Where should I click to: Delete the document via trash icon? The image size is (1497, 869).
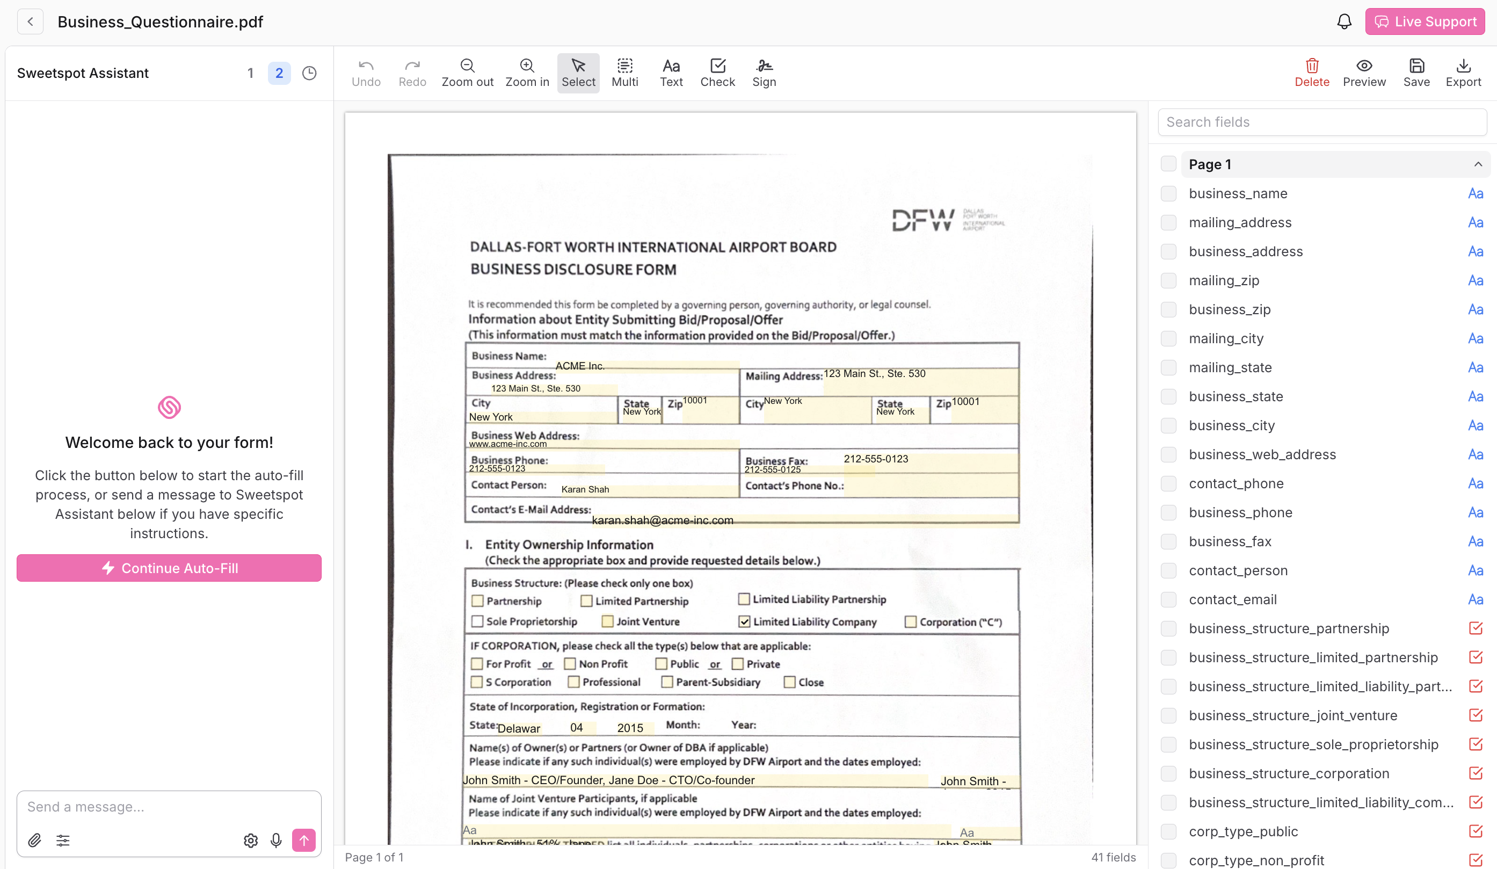(x=1312, y=73)
